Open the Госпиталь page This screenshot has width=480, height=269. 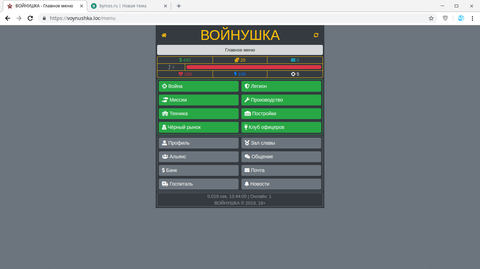[x=199, y=184]
